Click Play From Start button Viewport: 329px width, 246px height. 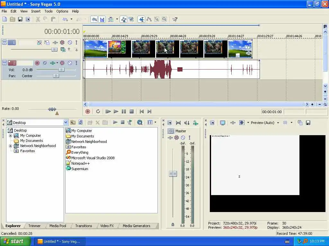tap(108, 111)
